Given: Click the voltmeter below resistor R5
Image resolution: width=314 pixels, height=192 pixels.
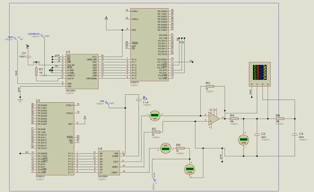Looking at the screenshot, I should (x=189, y=169).
